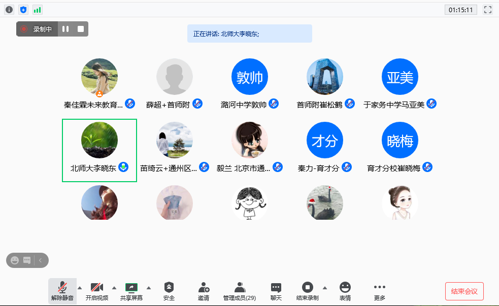
Task: Open the 表情 reactions picker
Action: point(345,291)
